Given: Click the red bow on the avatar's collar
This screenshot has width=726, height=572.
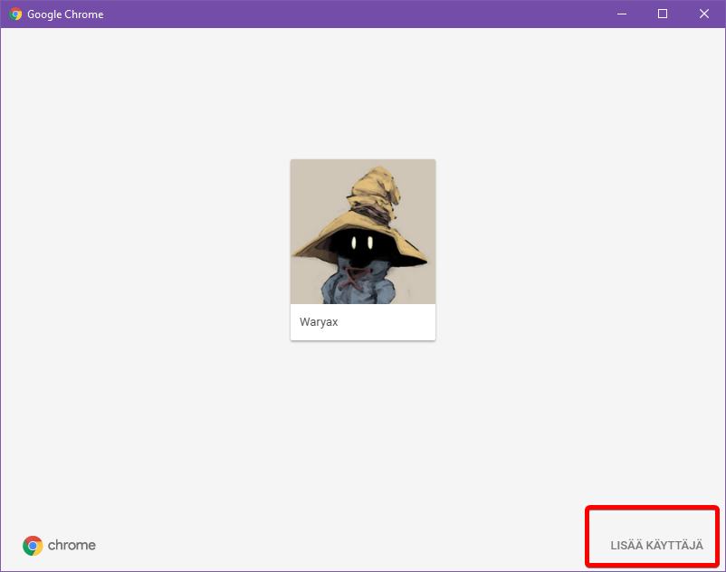Looking at the screenshot, I should click(359, 272).
